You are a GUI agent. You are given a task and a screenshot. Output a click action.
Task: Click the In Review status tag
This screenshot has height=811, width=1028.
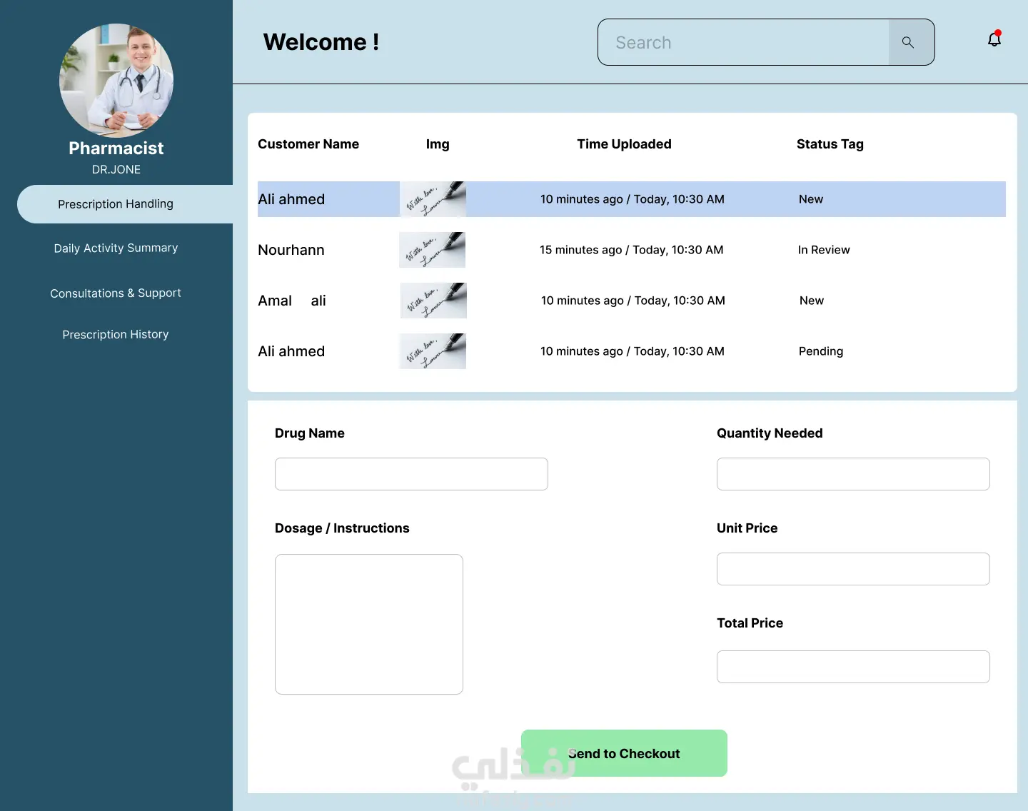[x=824, y=250]
